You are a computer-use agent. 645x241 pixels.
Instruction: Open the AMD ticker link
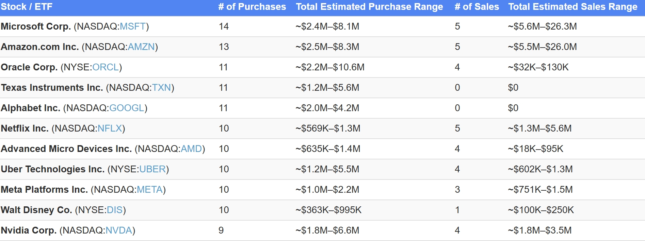191,149
